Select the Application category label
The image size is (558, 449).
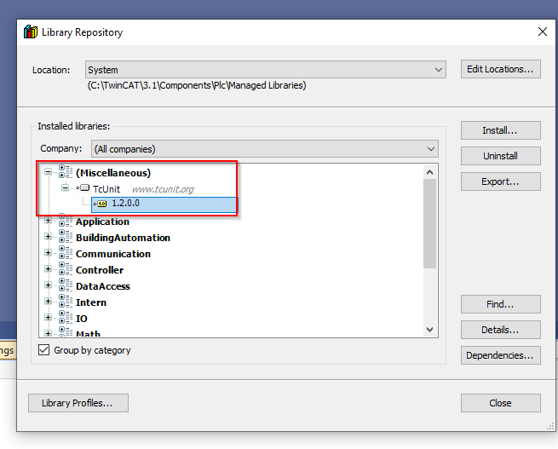[102, 222]
